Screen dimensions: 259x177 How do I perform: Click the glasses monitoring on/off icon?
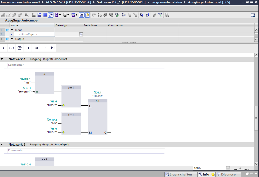point(160,15)
